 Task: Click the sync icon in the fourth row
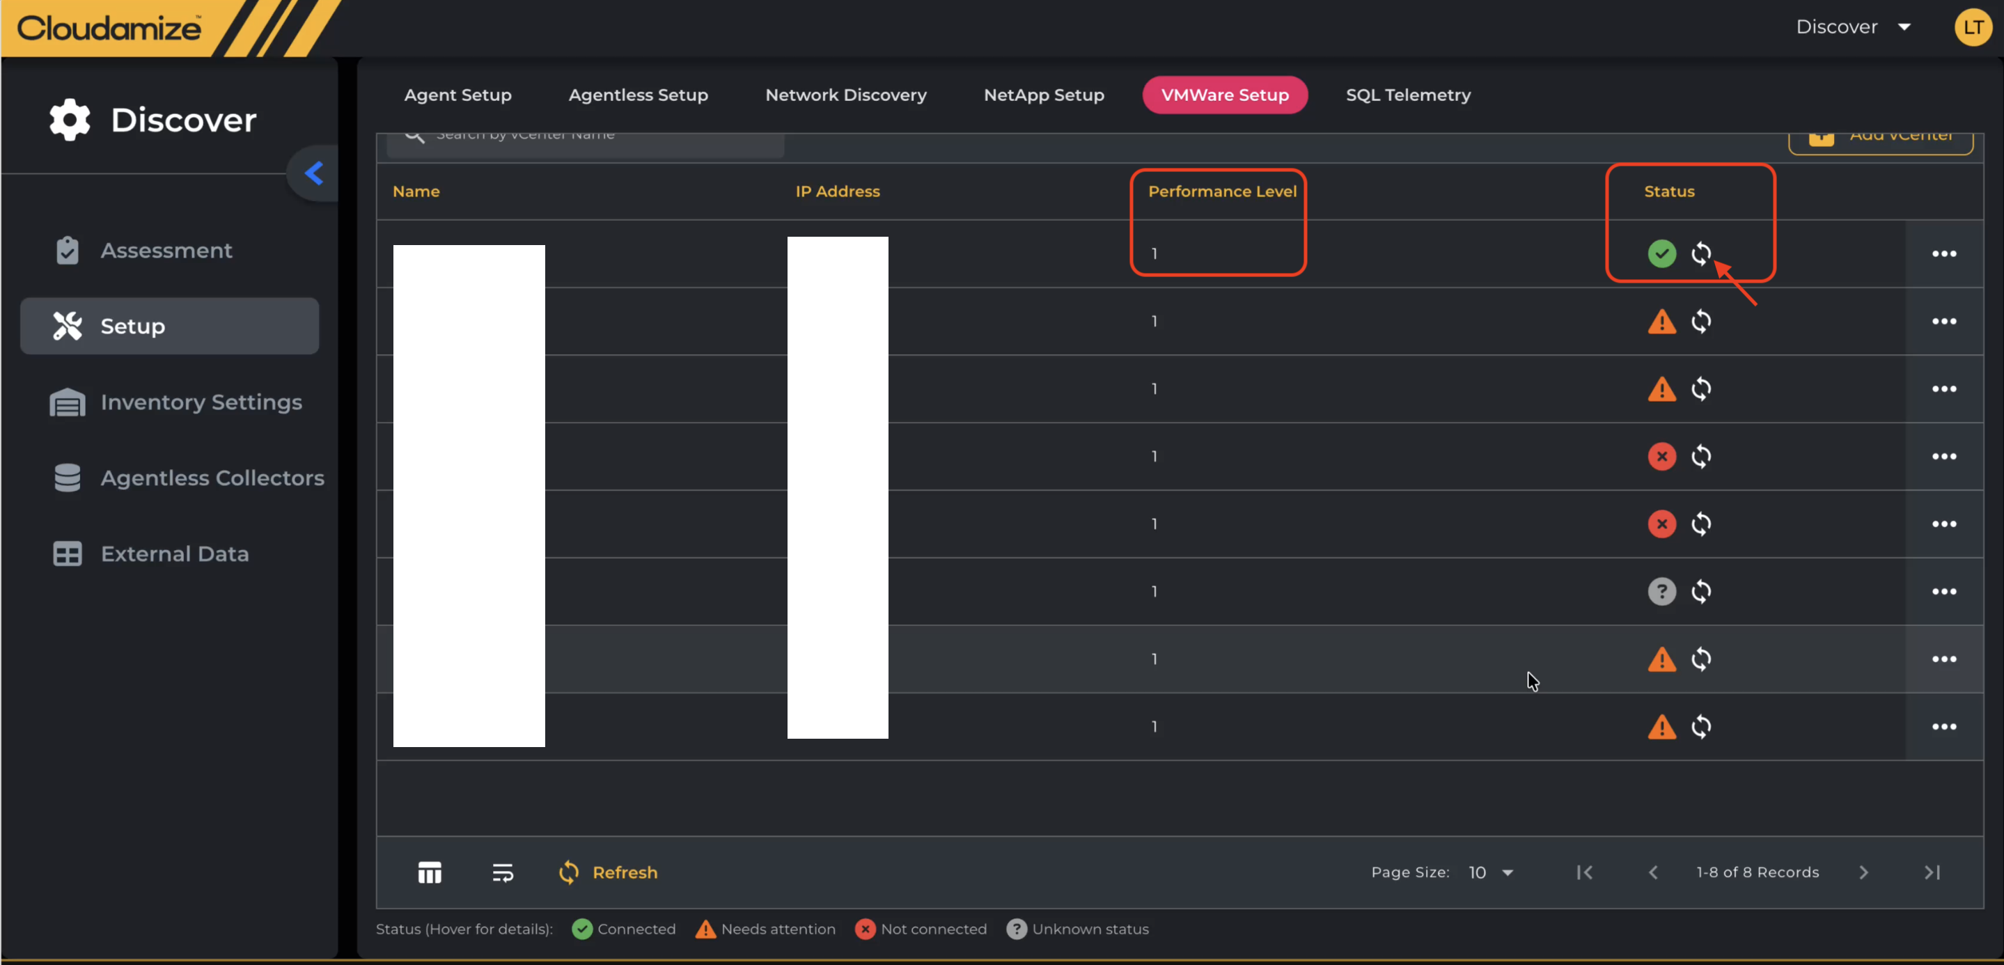point(1700,457)
